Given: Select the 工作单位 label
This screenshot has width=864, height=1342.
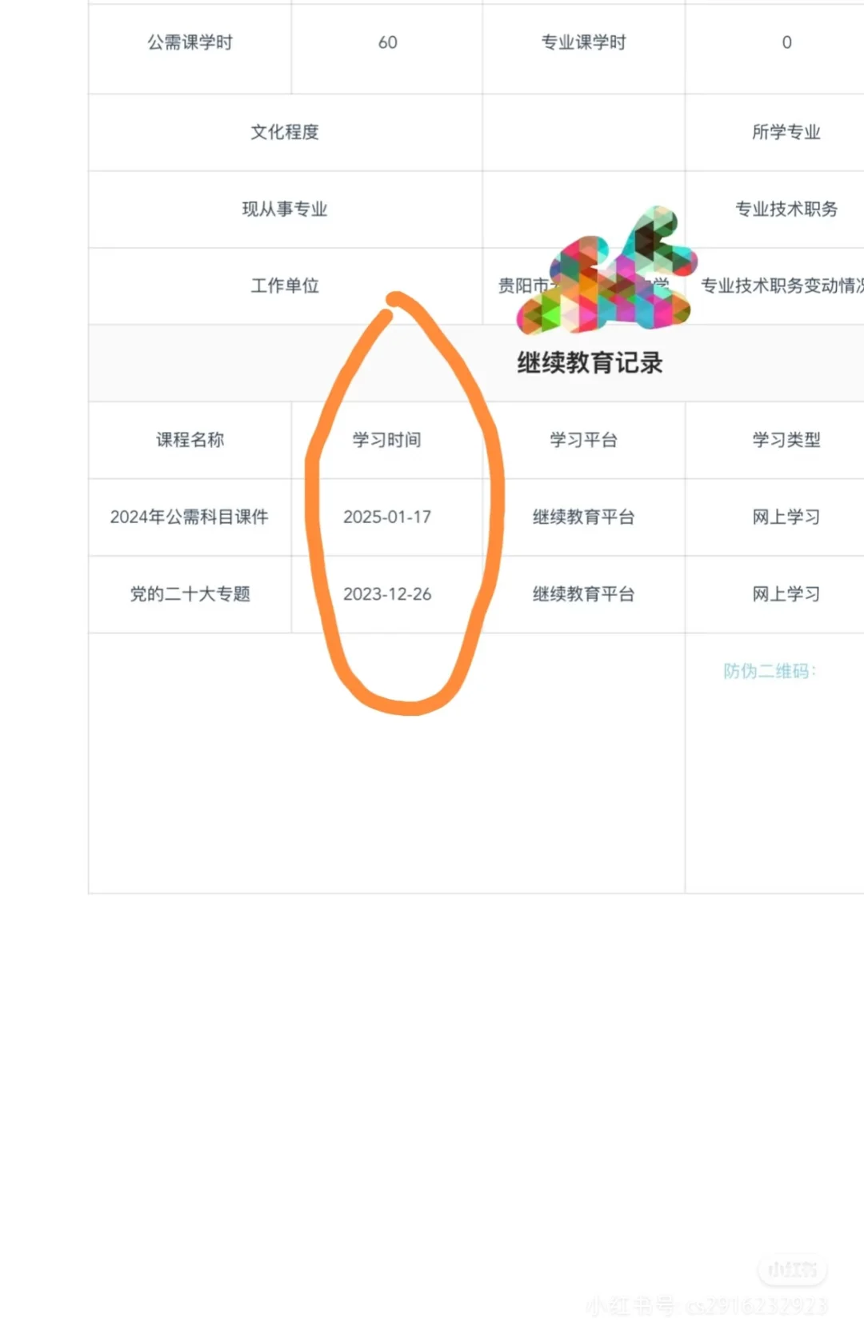Looking at the screenshot, I should click(x=285, y=286).
